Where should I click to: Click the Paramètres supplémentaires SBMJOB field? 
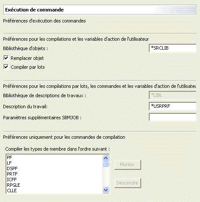coord(172,117)
